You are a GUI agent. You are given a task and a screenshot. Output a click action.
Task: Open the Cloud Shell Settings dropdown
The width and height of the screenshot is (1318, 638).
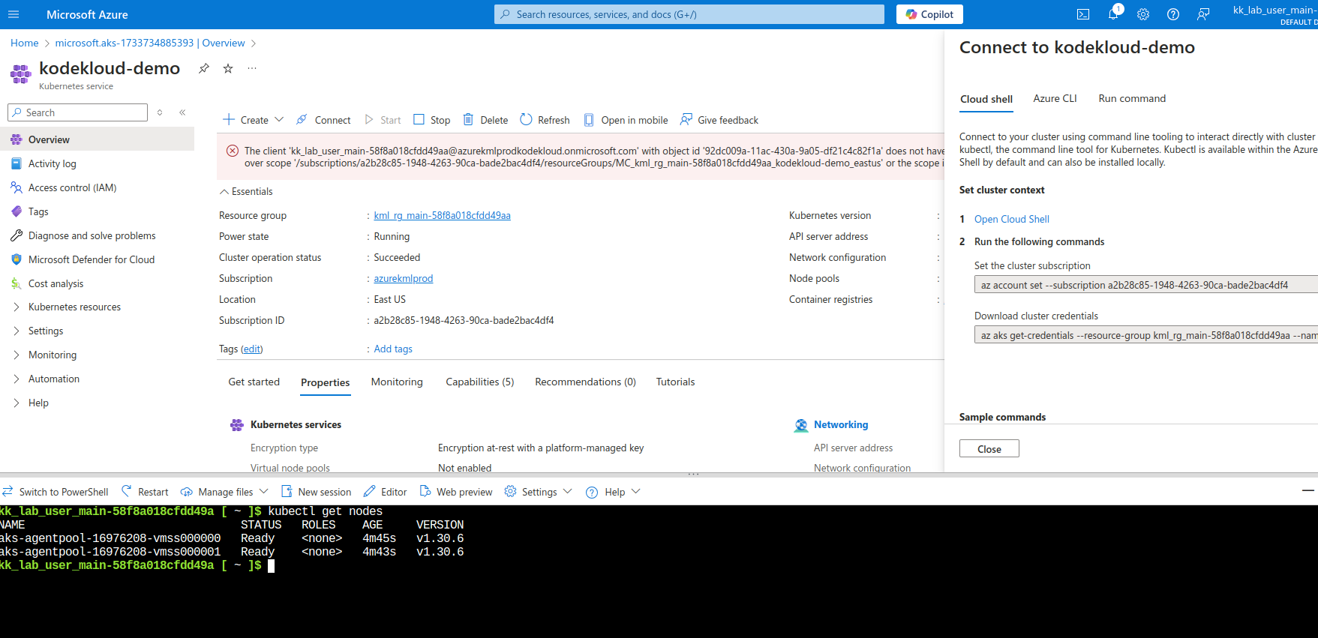click(539, 492)
